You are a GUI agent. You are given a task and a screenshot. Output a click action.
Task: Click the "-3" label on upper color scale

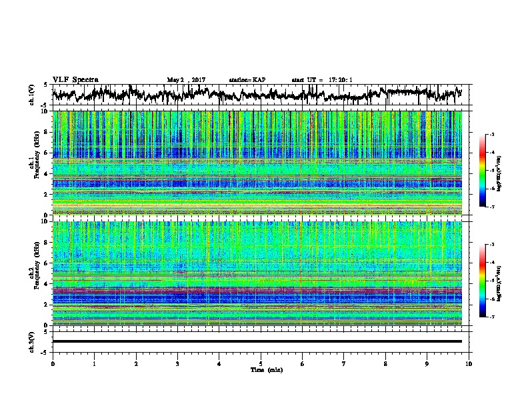[491, 134]
